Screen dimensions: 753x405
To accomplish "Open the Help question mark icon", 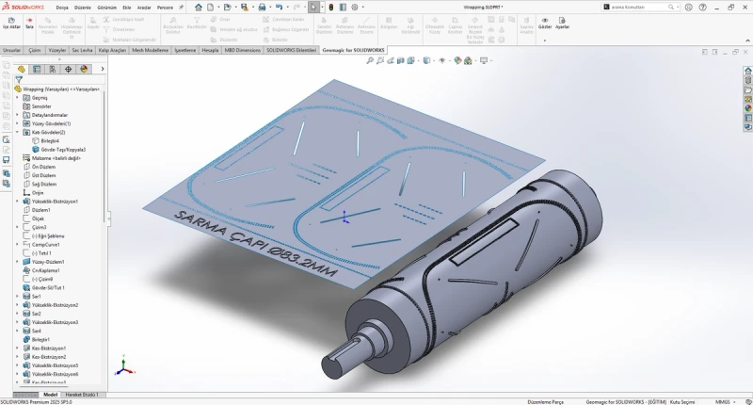I will (702, 8).
